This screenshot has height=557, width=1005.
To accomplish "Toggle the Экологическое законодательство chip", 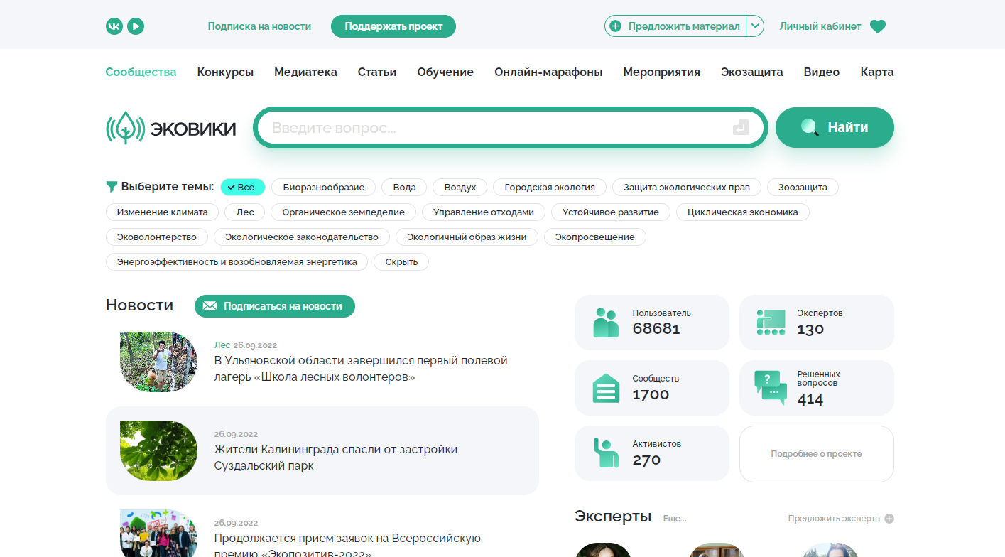I will click(302, 237).
